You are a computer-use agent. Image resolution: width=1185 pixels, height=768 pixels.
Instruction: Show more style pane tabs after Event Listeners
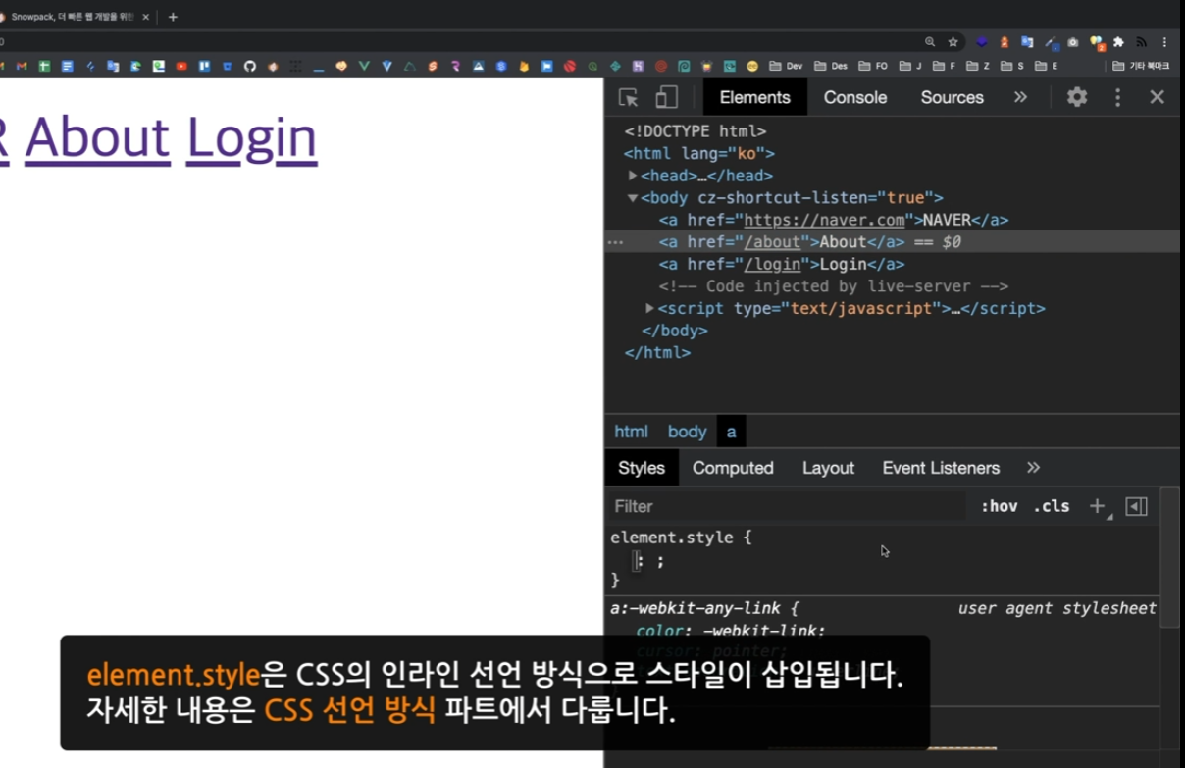pyautogui.click(x=1033, y=468)
